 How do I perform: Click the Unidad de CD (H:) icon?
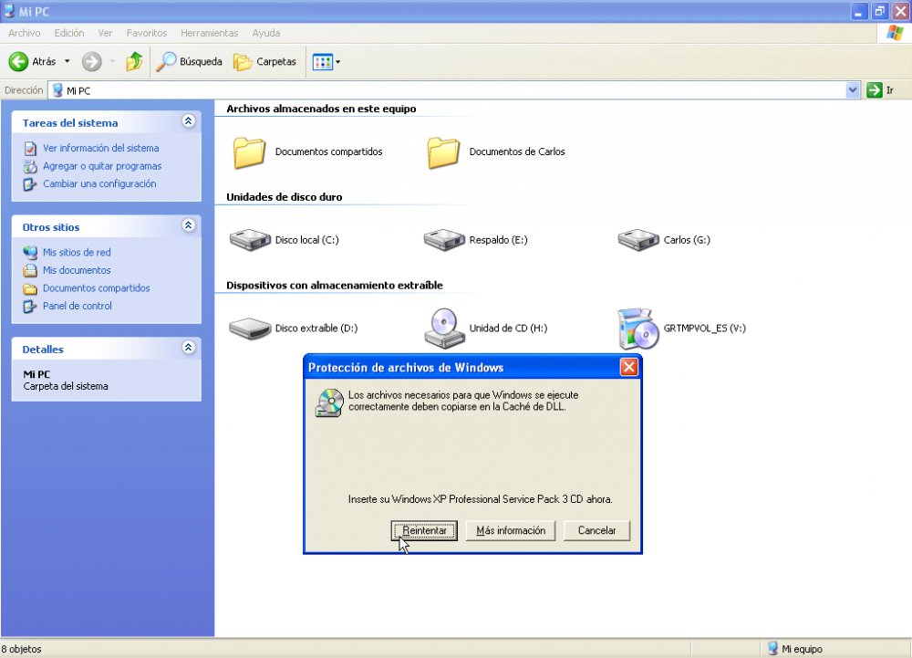pos(442,328)
